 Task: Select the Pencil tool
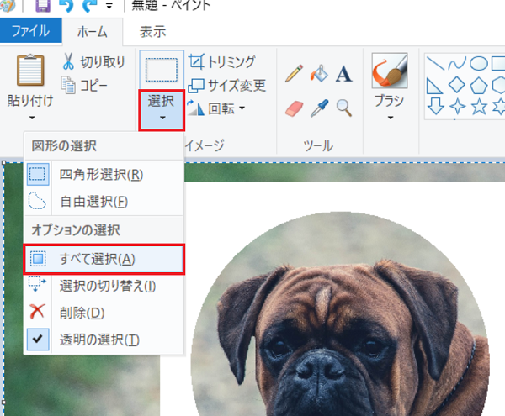pyautogui.click(x=294, y=74)
